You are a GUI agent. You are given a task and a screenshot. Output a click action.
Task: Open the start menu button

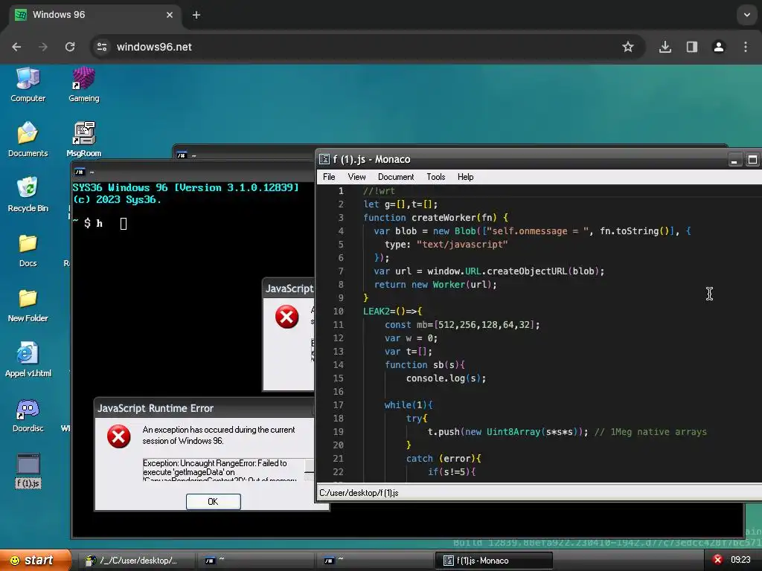click(35, 560)
